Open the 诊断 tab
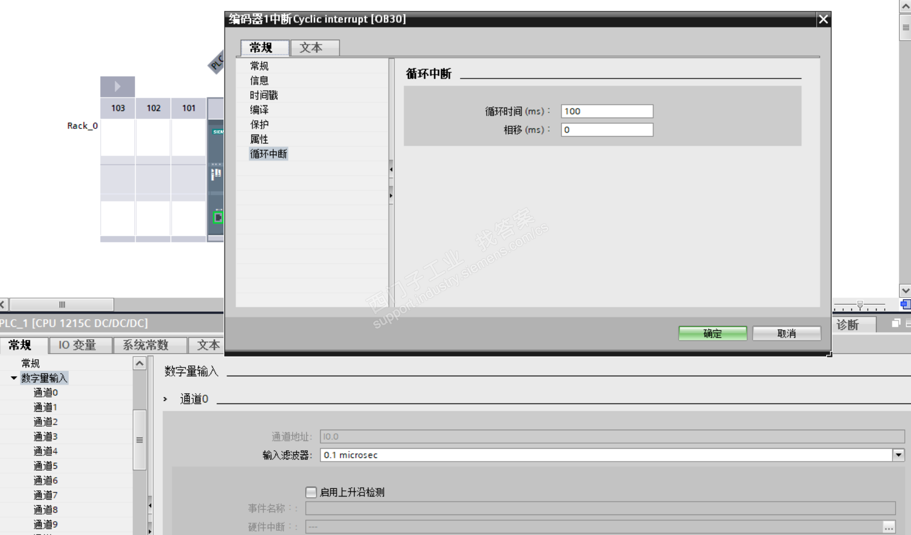Screen dimensions: 911x535 pos(848,325)
